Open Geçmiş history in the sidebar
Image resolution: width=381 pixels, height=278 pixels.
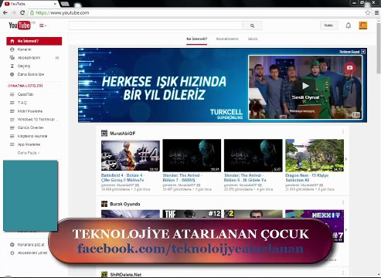[24, 66]
